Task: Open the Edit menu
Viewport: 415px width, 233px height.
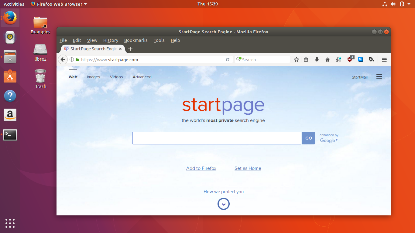Action: (x=77, y=40)
